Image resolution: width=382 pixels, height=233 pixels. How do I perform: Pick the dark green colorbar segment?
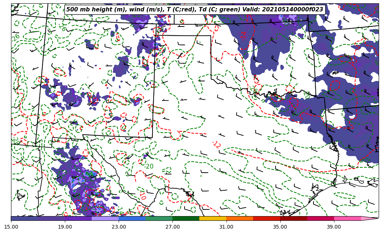tap(186, 218)
